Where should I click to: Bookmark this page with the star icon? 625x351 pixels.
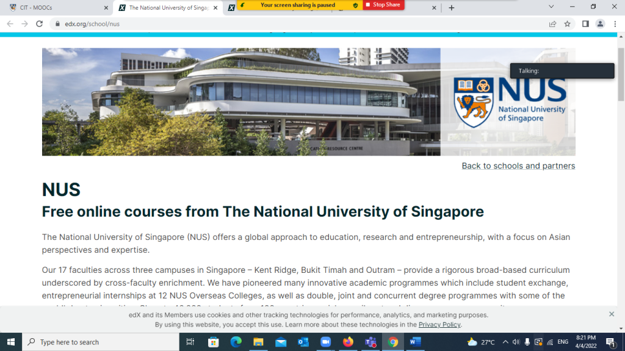click(567, 24)
